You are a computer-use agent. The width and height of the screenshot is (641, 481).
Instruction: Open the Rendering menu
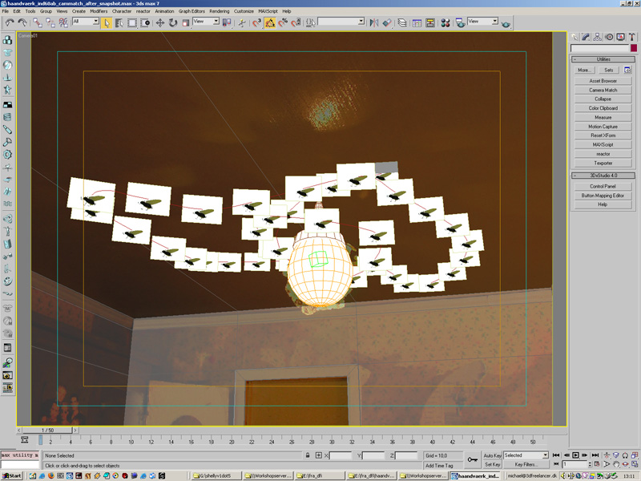click(x=219, y=11)
